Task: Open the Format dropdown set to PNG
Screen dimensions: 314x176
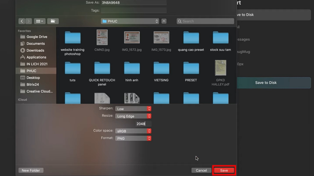Action: pyautogui.click(x=133, y=138)
